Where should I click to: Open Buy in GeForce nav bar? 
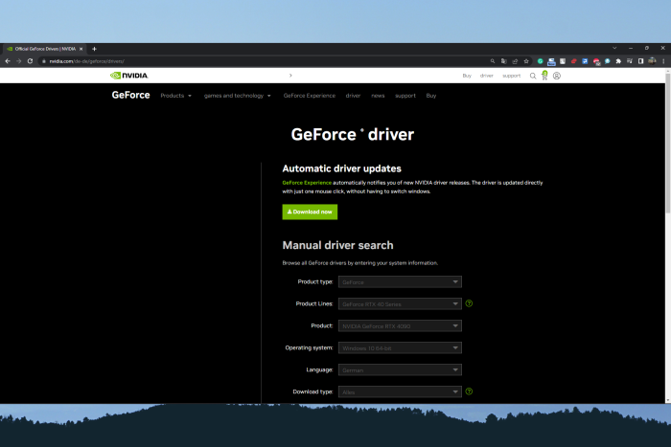(431, 96)
